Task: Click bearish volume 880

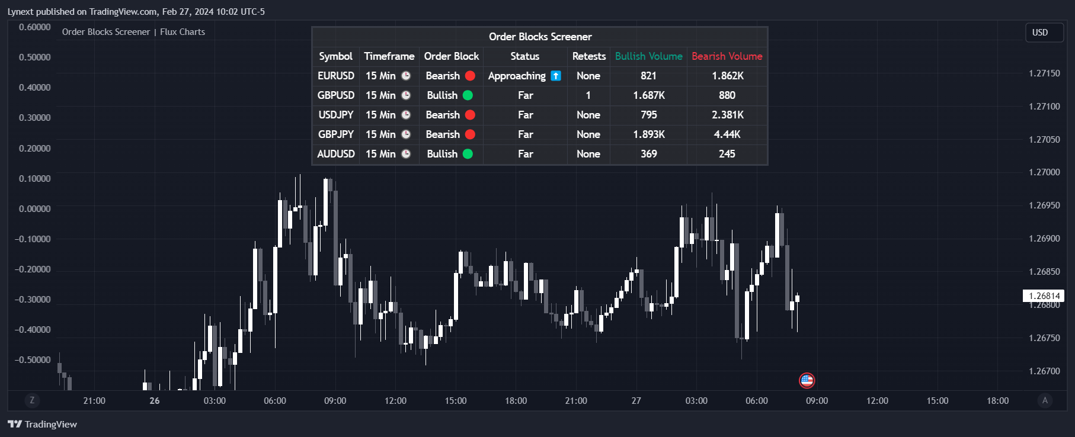Action: point(727,95)
